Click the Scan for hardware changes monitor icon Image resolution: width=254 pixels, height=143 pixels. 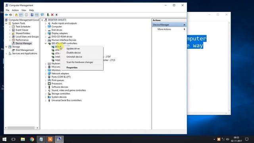tap(42, 15)
